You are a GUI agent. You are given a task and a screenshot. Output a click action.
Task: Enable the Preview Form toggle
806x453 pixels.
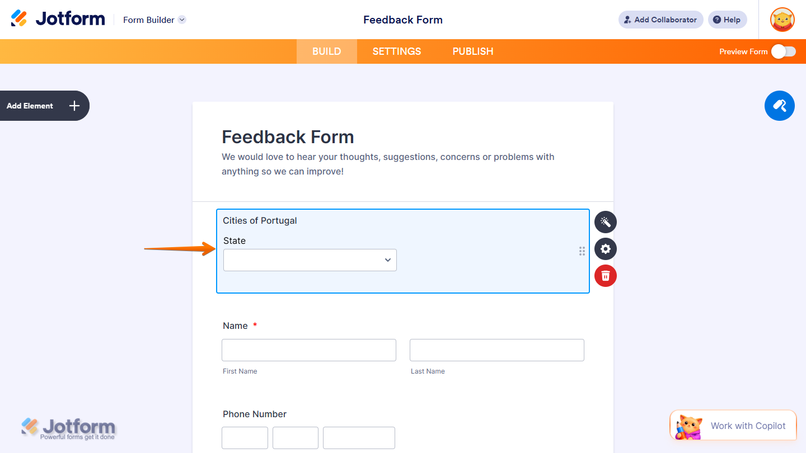pos(784,51)
